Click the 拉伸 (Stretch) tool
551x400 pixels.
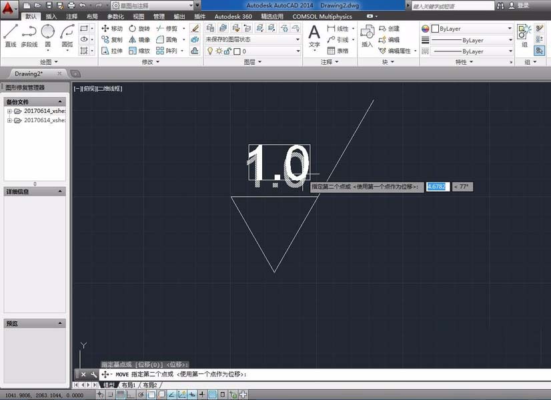click(x=112, y=51)
